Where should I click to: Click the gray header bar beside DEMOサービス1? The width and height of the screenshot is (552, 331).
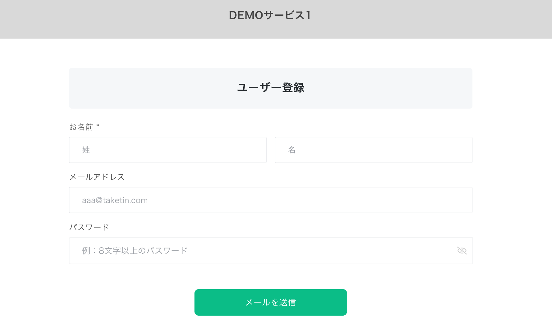click(426, 19)
